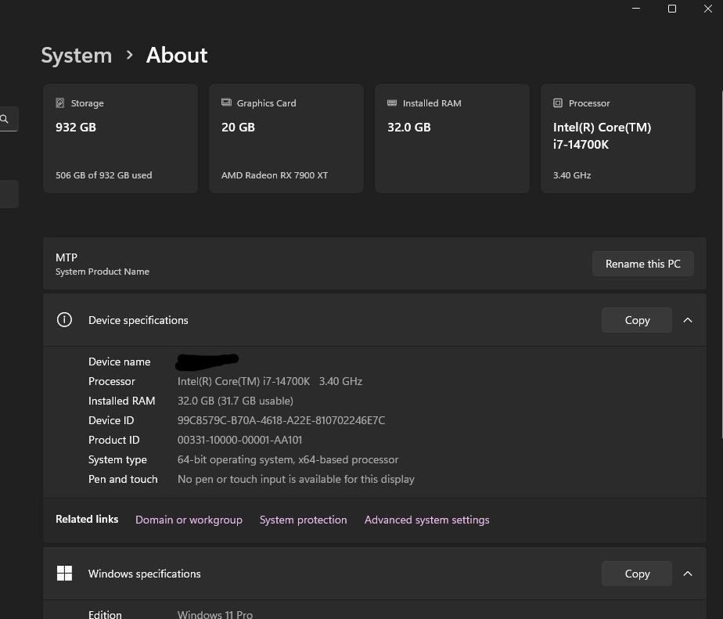Open the Domain or workgroup link

click(x=189, y=520)
